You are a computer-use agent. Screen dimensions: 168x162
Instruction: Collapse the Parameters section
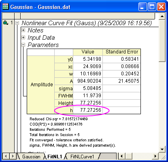coord(23,45)
